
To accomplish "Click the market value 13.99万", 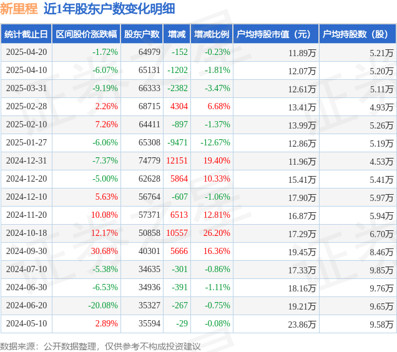I will point(302,125).
